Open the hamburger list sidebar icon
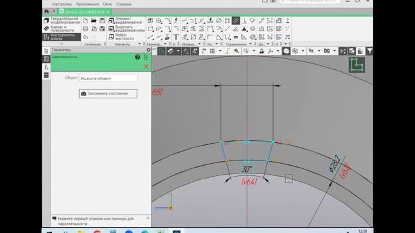The width and height of the screenshot is (415, 233). pos(46,76)
